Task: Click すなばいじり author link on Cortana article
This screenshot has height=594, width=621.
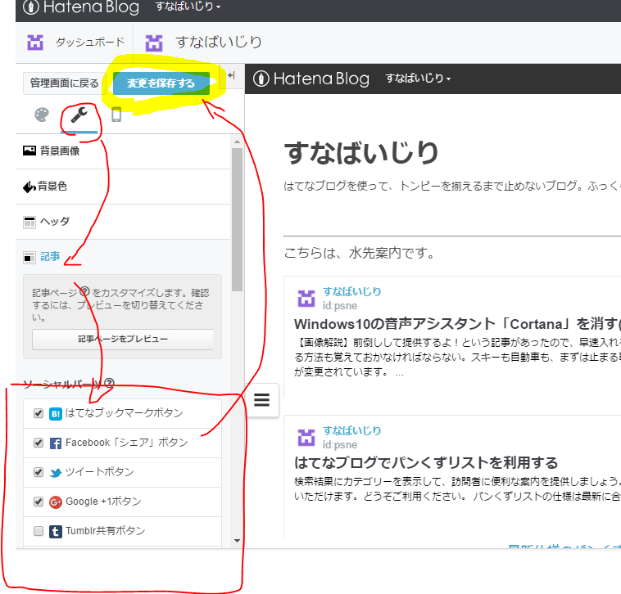Action: (352, 291)
